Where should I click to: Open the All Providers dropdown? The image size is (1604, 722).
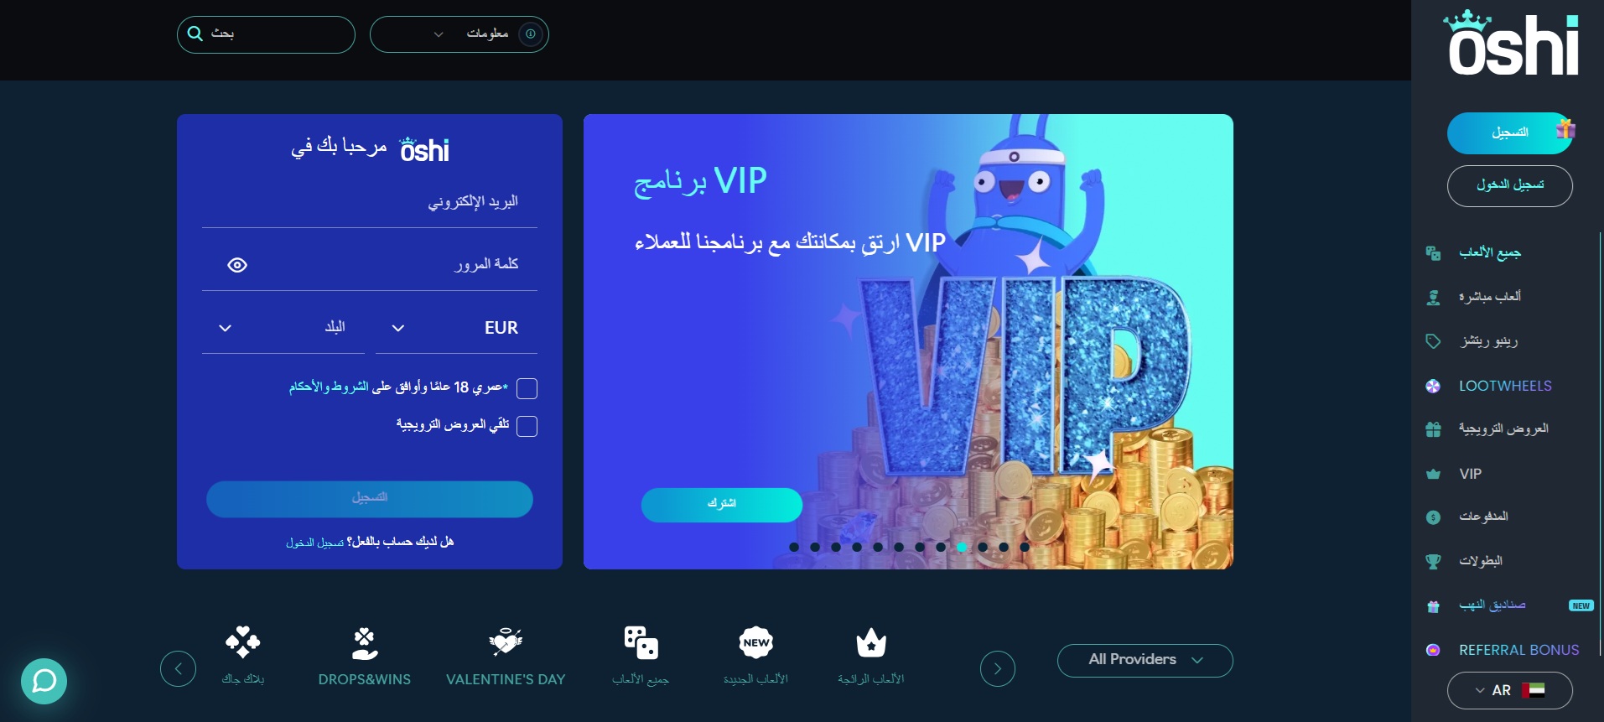(x=1145, y=660)
